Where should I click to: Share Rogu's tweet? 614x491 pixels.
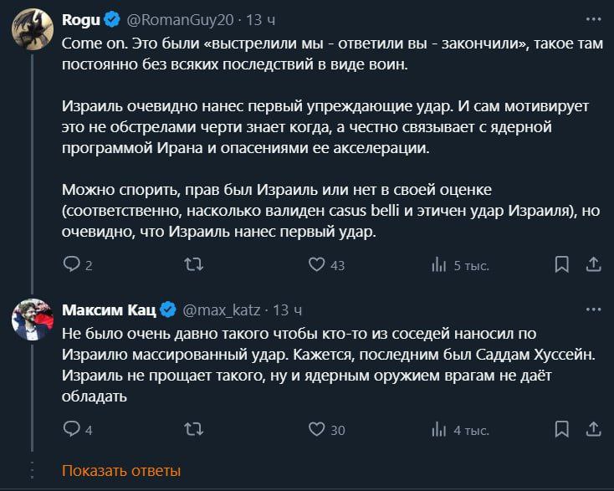point(593,265)
